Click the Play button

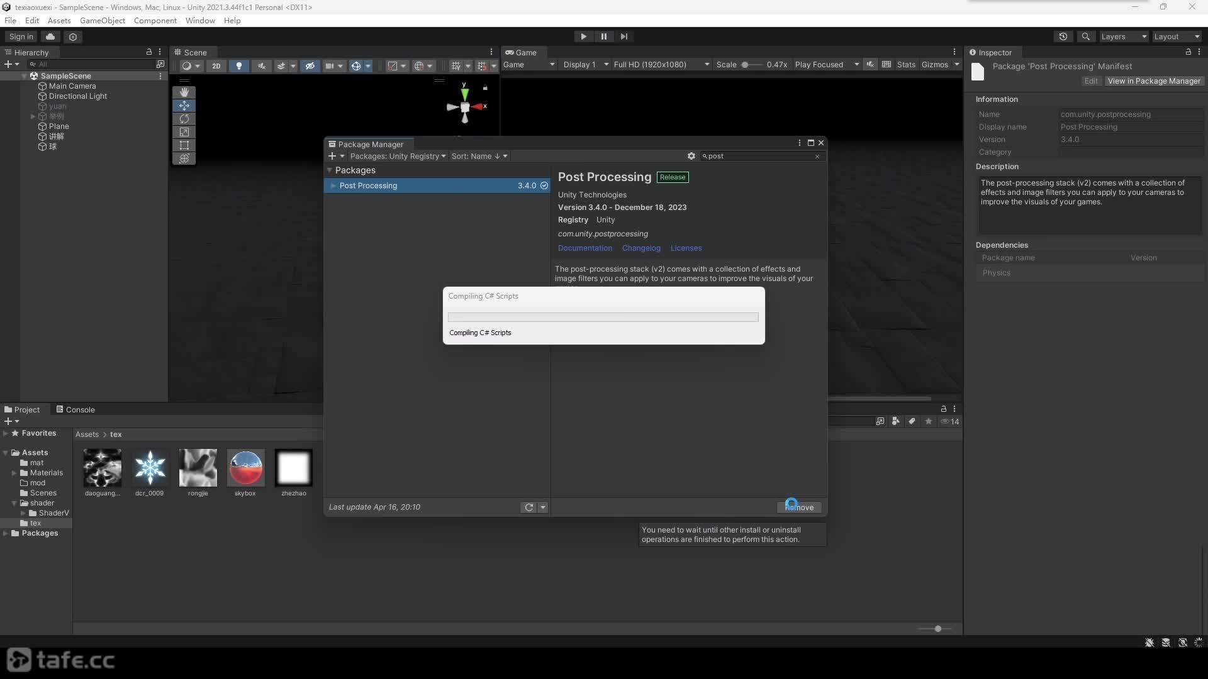[x=583, y=36]
